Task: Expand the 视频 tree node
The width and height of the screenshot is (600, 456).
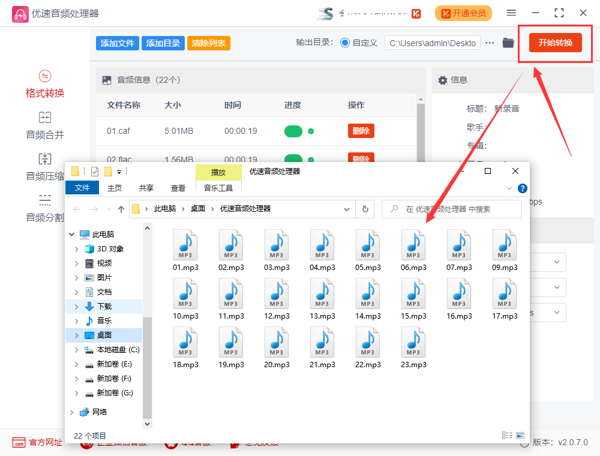Action: 77,263
